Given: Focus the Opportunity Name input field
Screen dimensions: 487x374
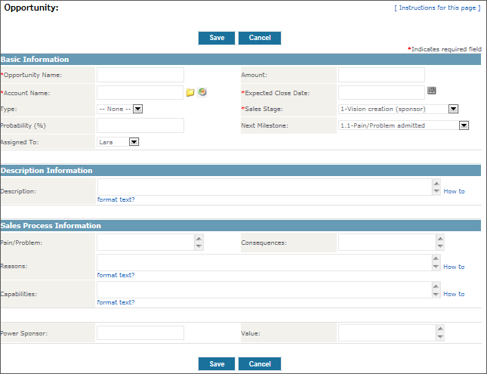Looking at the screenshot, I should pyautogui.click(x=140, y=75).
